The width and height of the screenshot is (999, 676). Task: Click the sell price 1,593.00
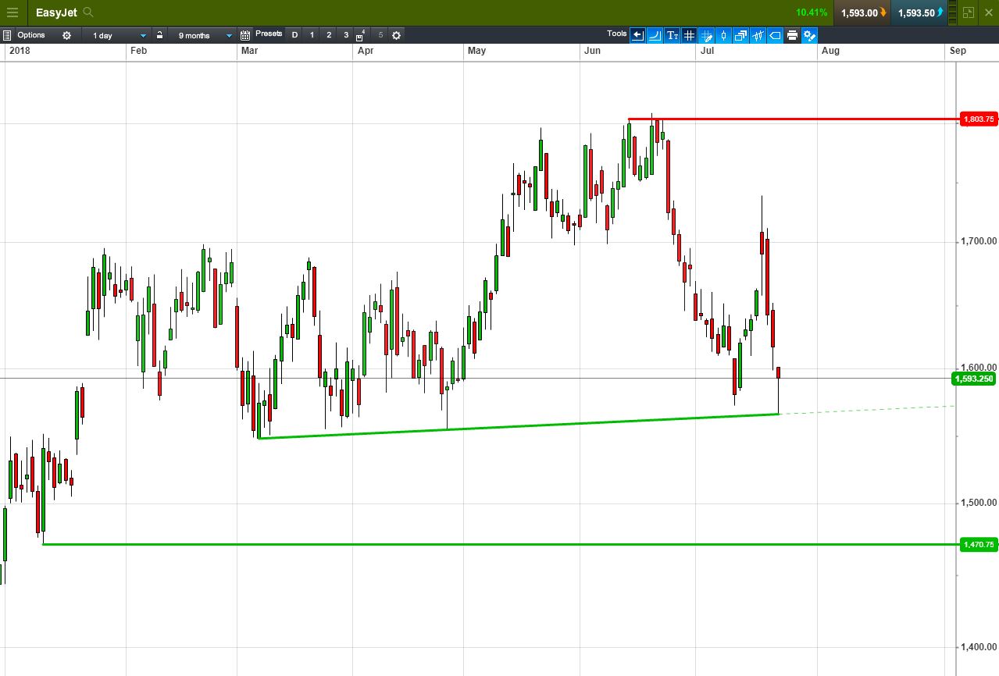pos(863,12)
